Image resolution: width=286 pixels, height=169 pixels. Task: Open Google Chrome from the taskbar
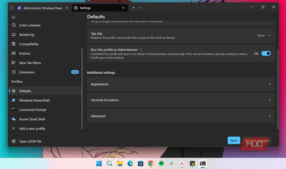(x=151, y=164)
